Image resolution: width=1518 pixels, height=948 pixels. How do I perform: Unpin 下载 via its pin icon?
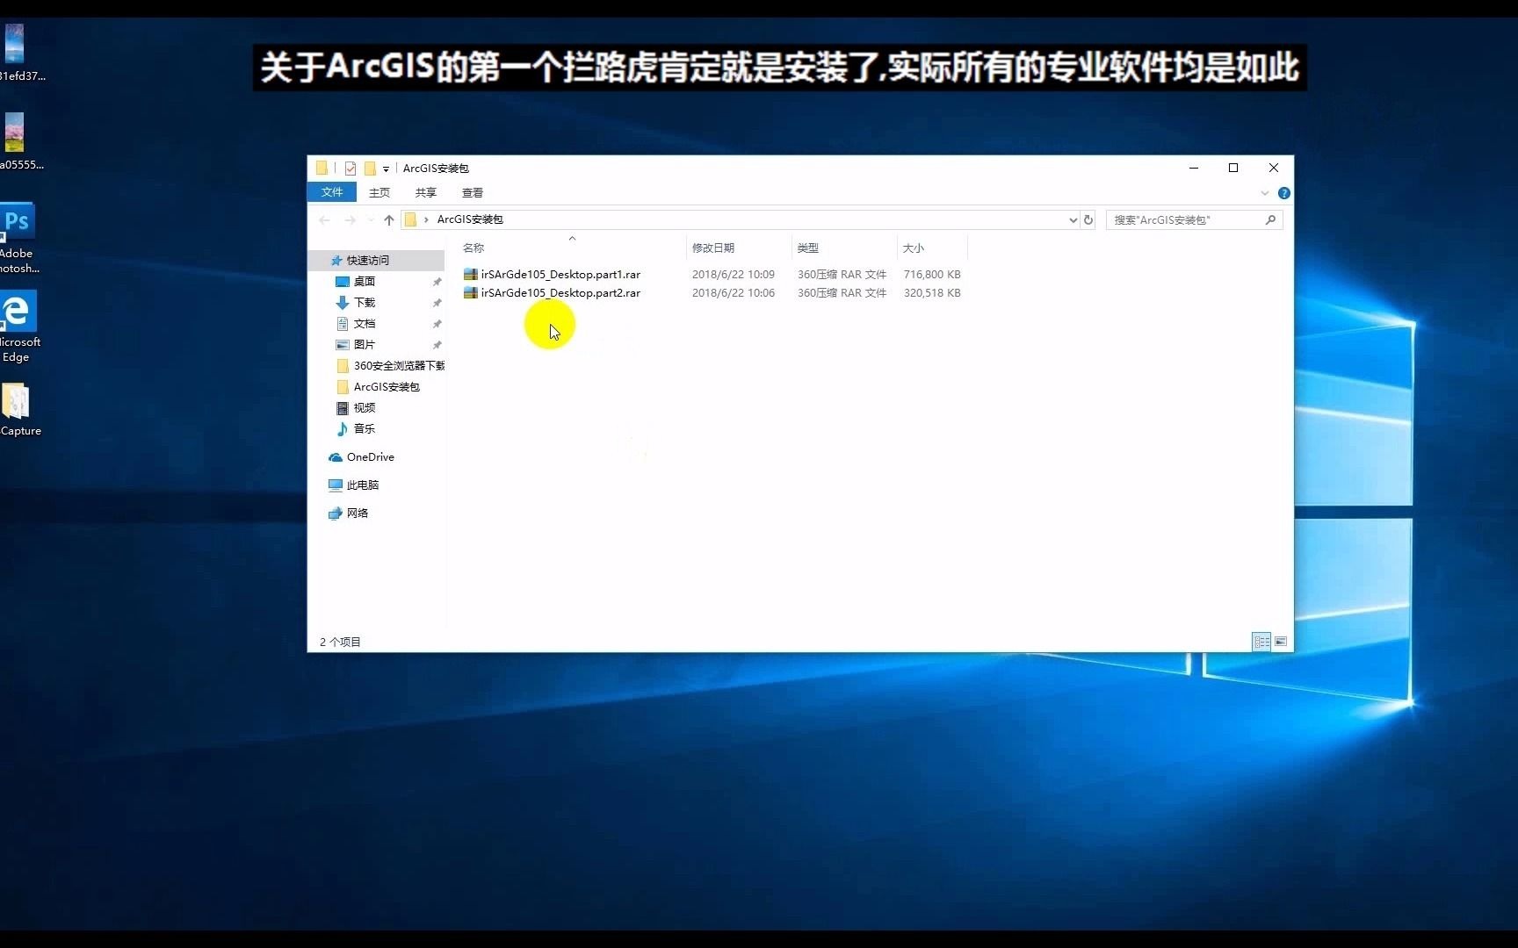[437, 303]
